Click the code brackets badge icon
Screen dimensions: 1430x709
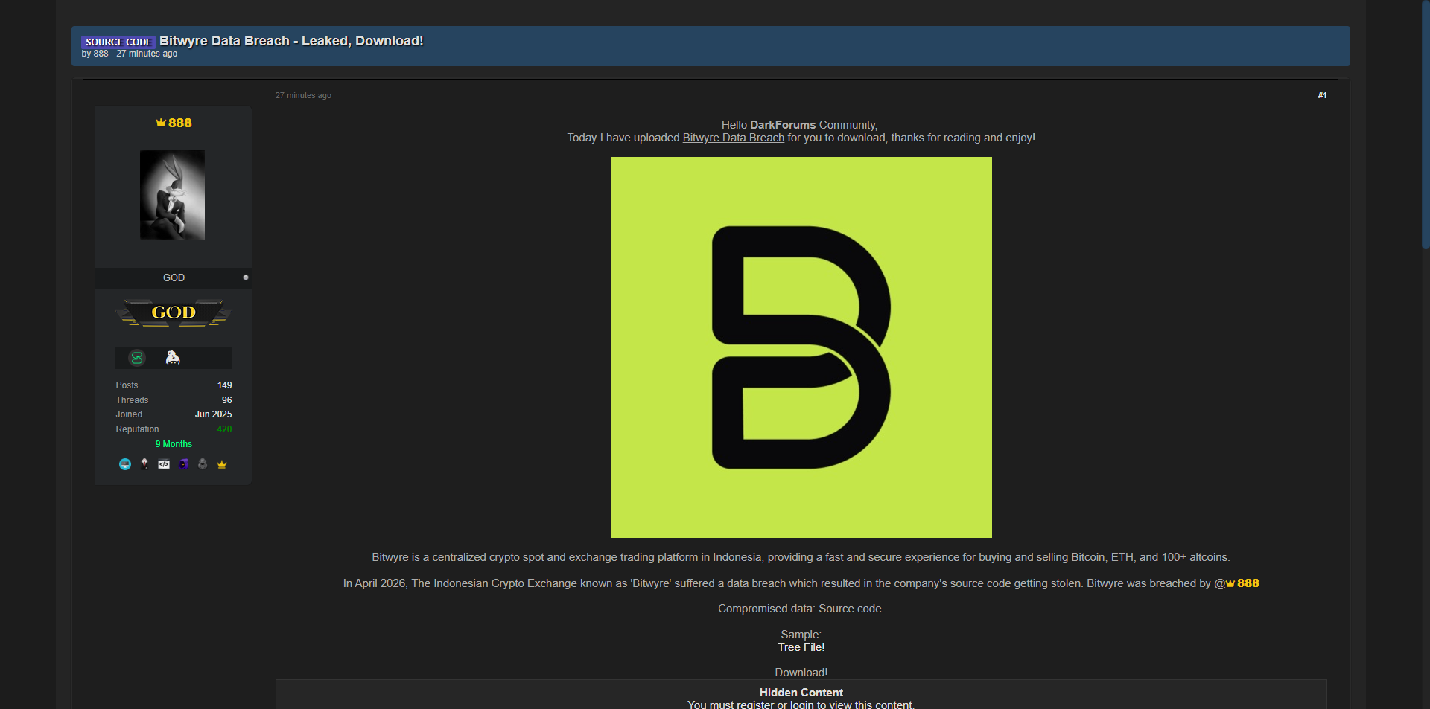164,464
